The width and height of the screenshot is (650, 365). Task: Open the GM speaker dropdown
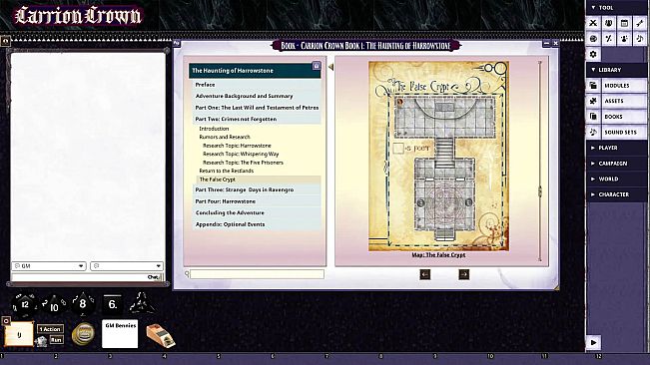49,265
